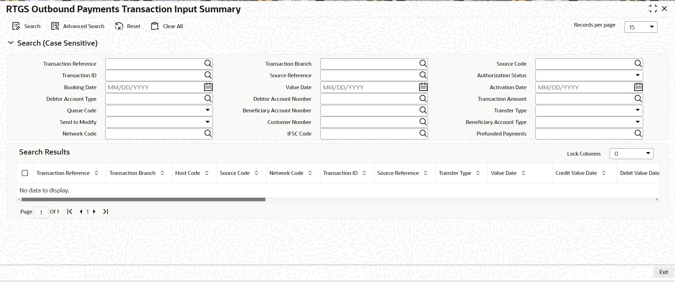Open Authorization Status dropdown
The image size is (675, 282).
(x=589, y=75)
